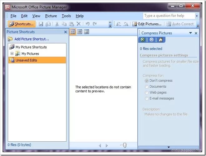Select the Unsaved Edits tree item
Screen dimensions: 206x156
(x=37, y=60)
